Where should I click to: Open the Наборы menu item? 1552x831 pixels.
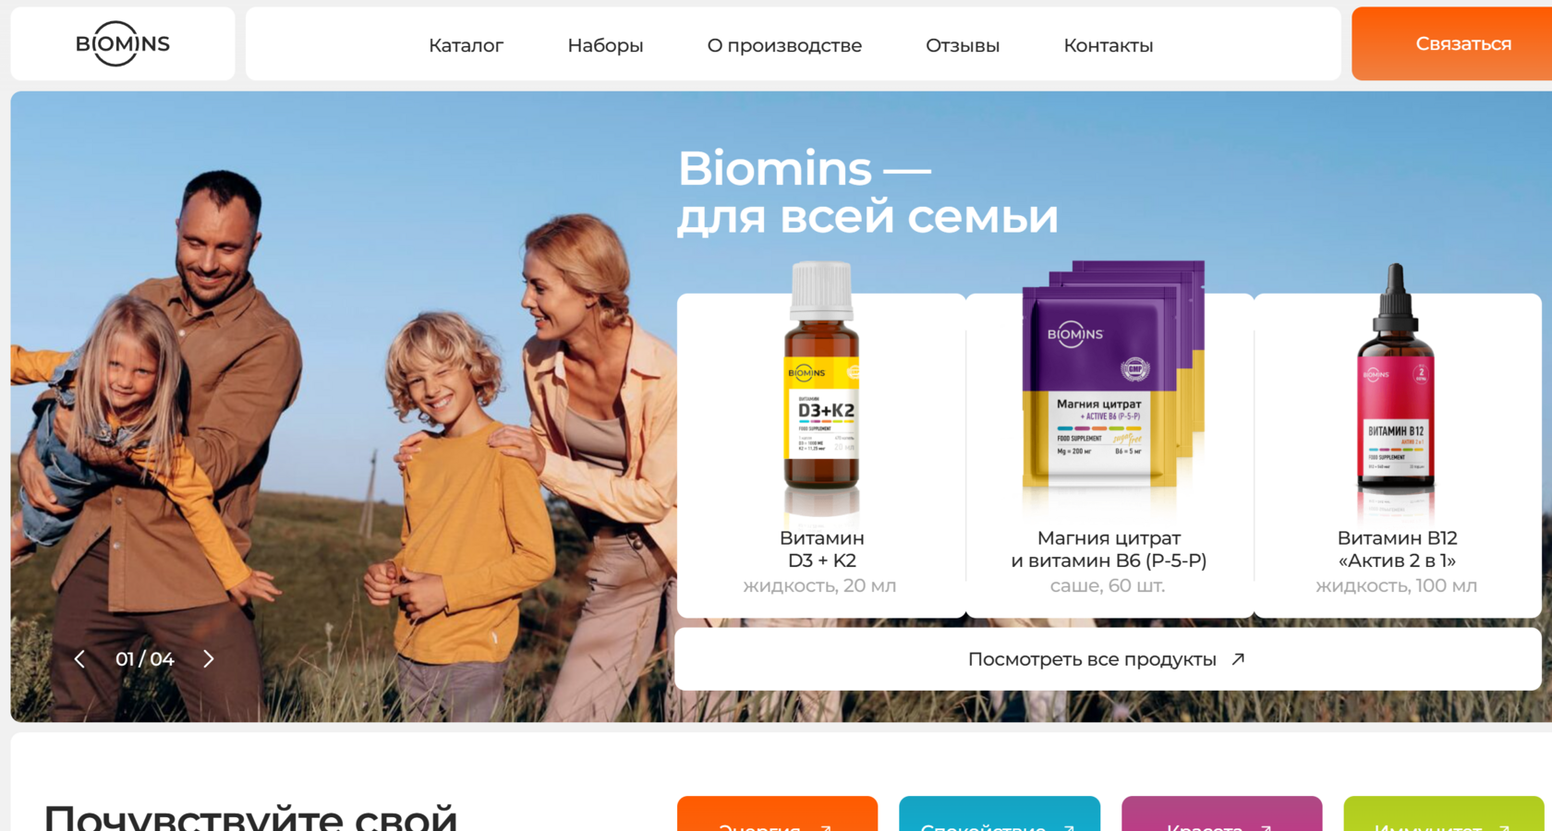click(605, 45)
